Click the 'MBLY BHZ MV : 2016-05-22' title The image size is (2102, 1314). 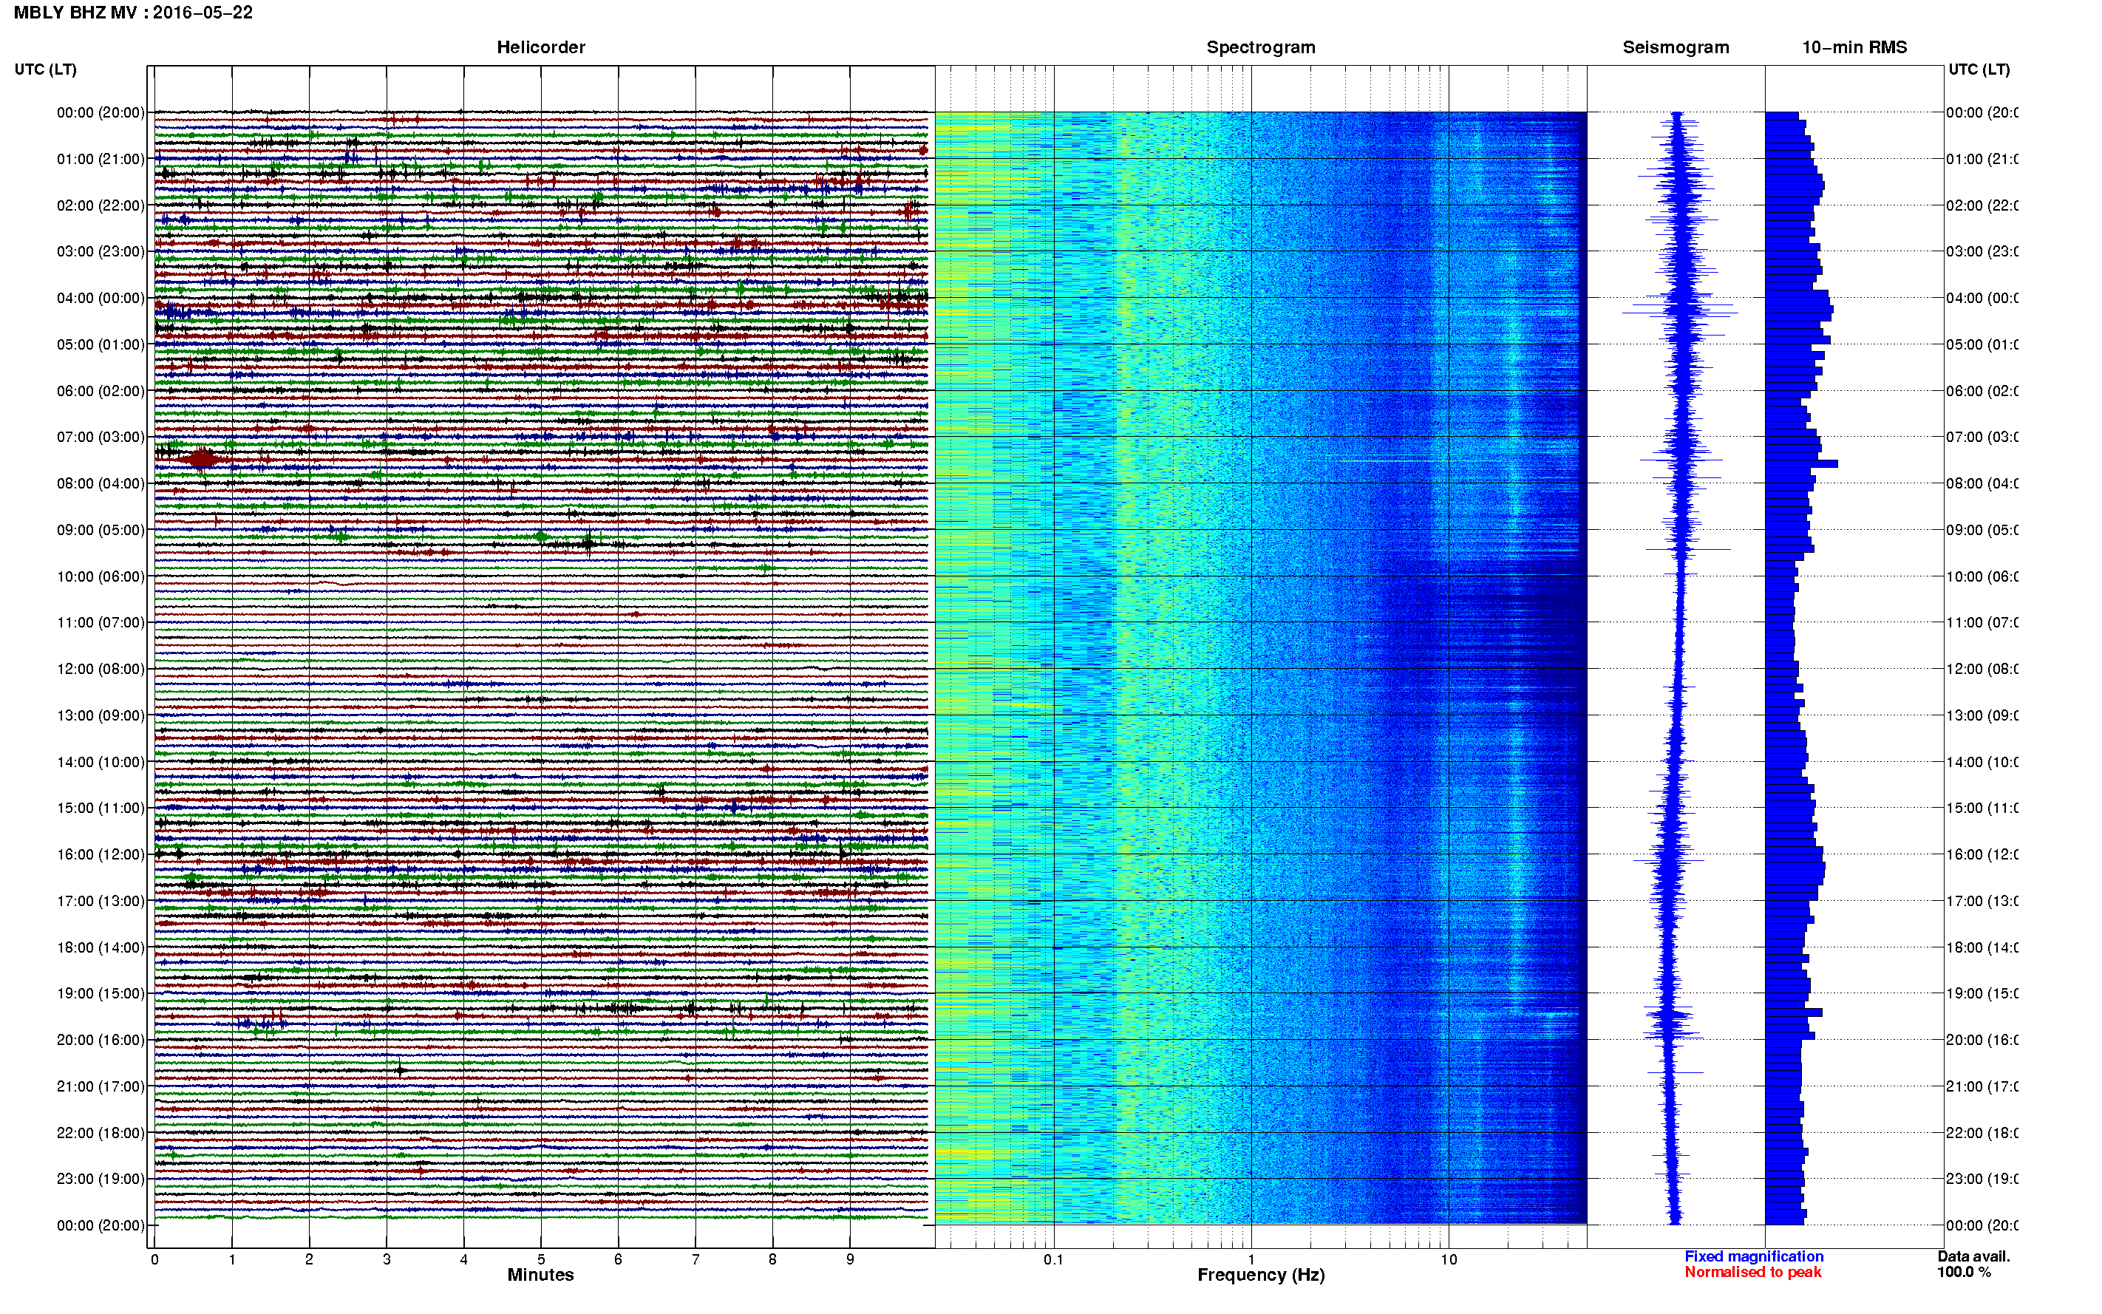(x=133, y=13)
